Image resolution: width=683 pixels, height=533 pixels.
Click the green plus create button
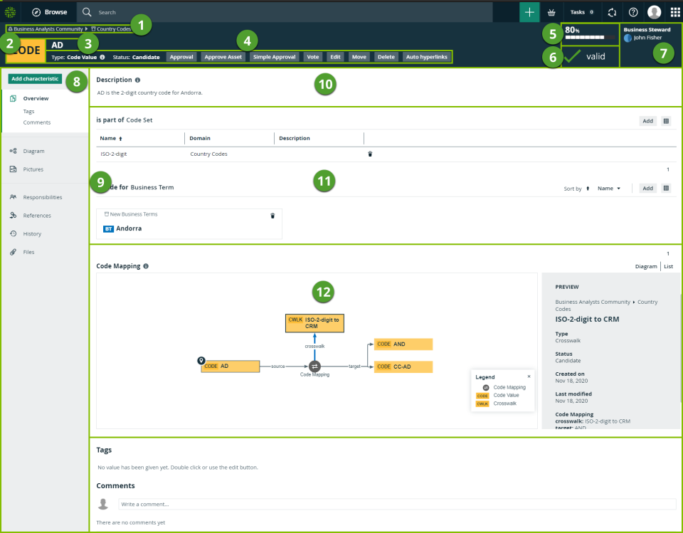pos(529,12)
